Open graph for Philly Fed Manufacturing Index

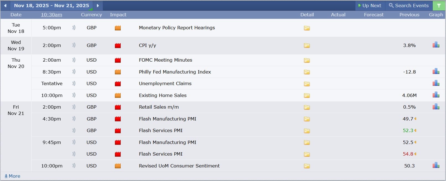pos(436,72)
